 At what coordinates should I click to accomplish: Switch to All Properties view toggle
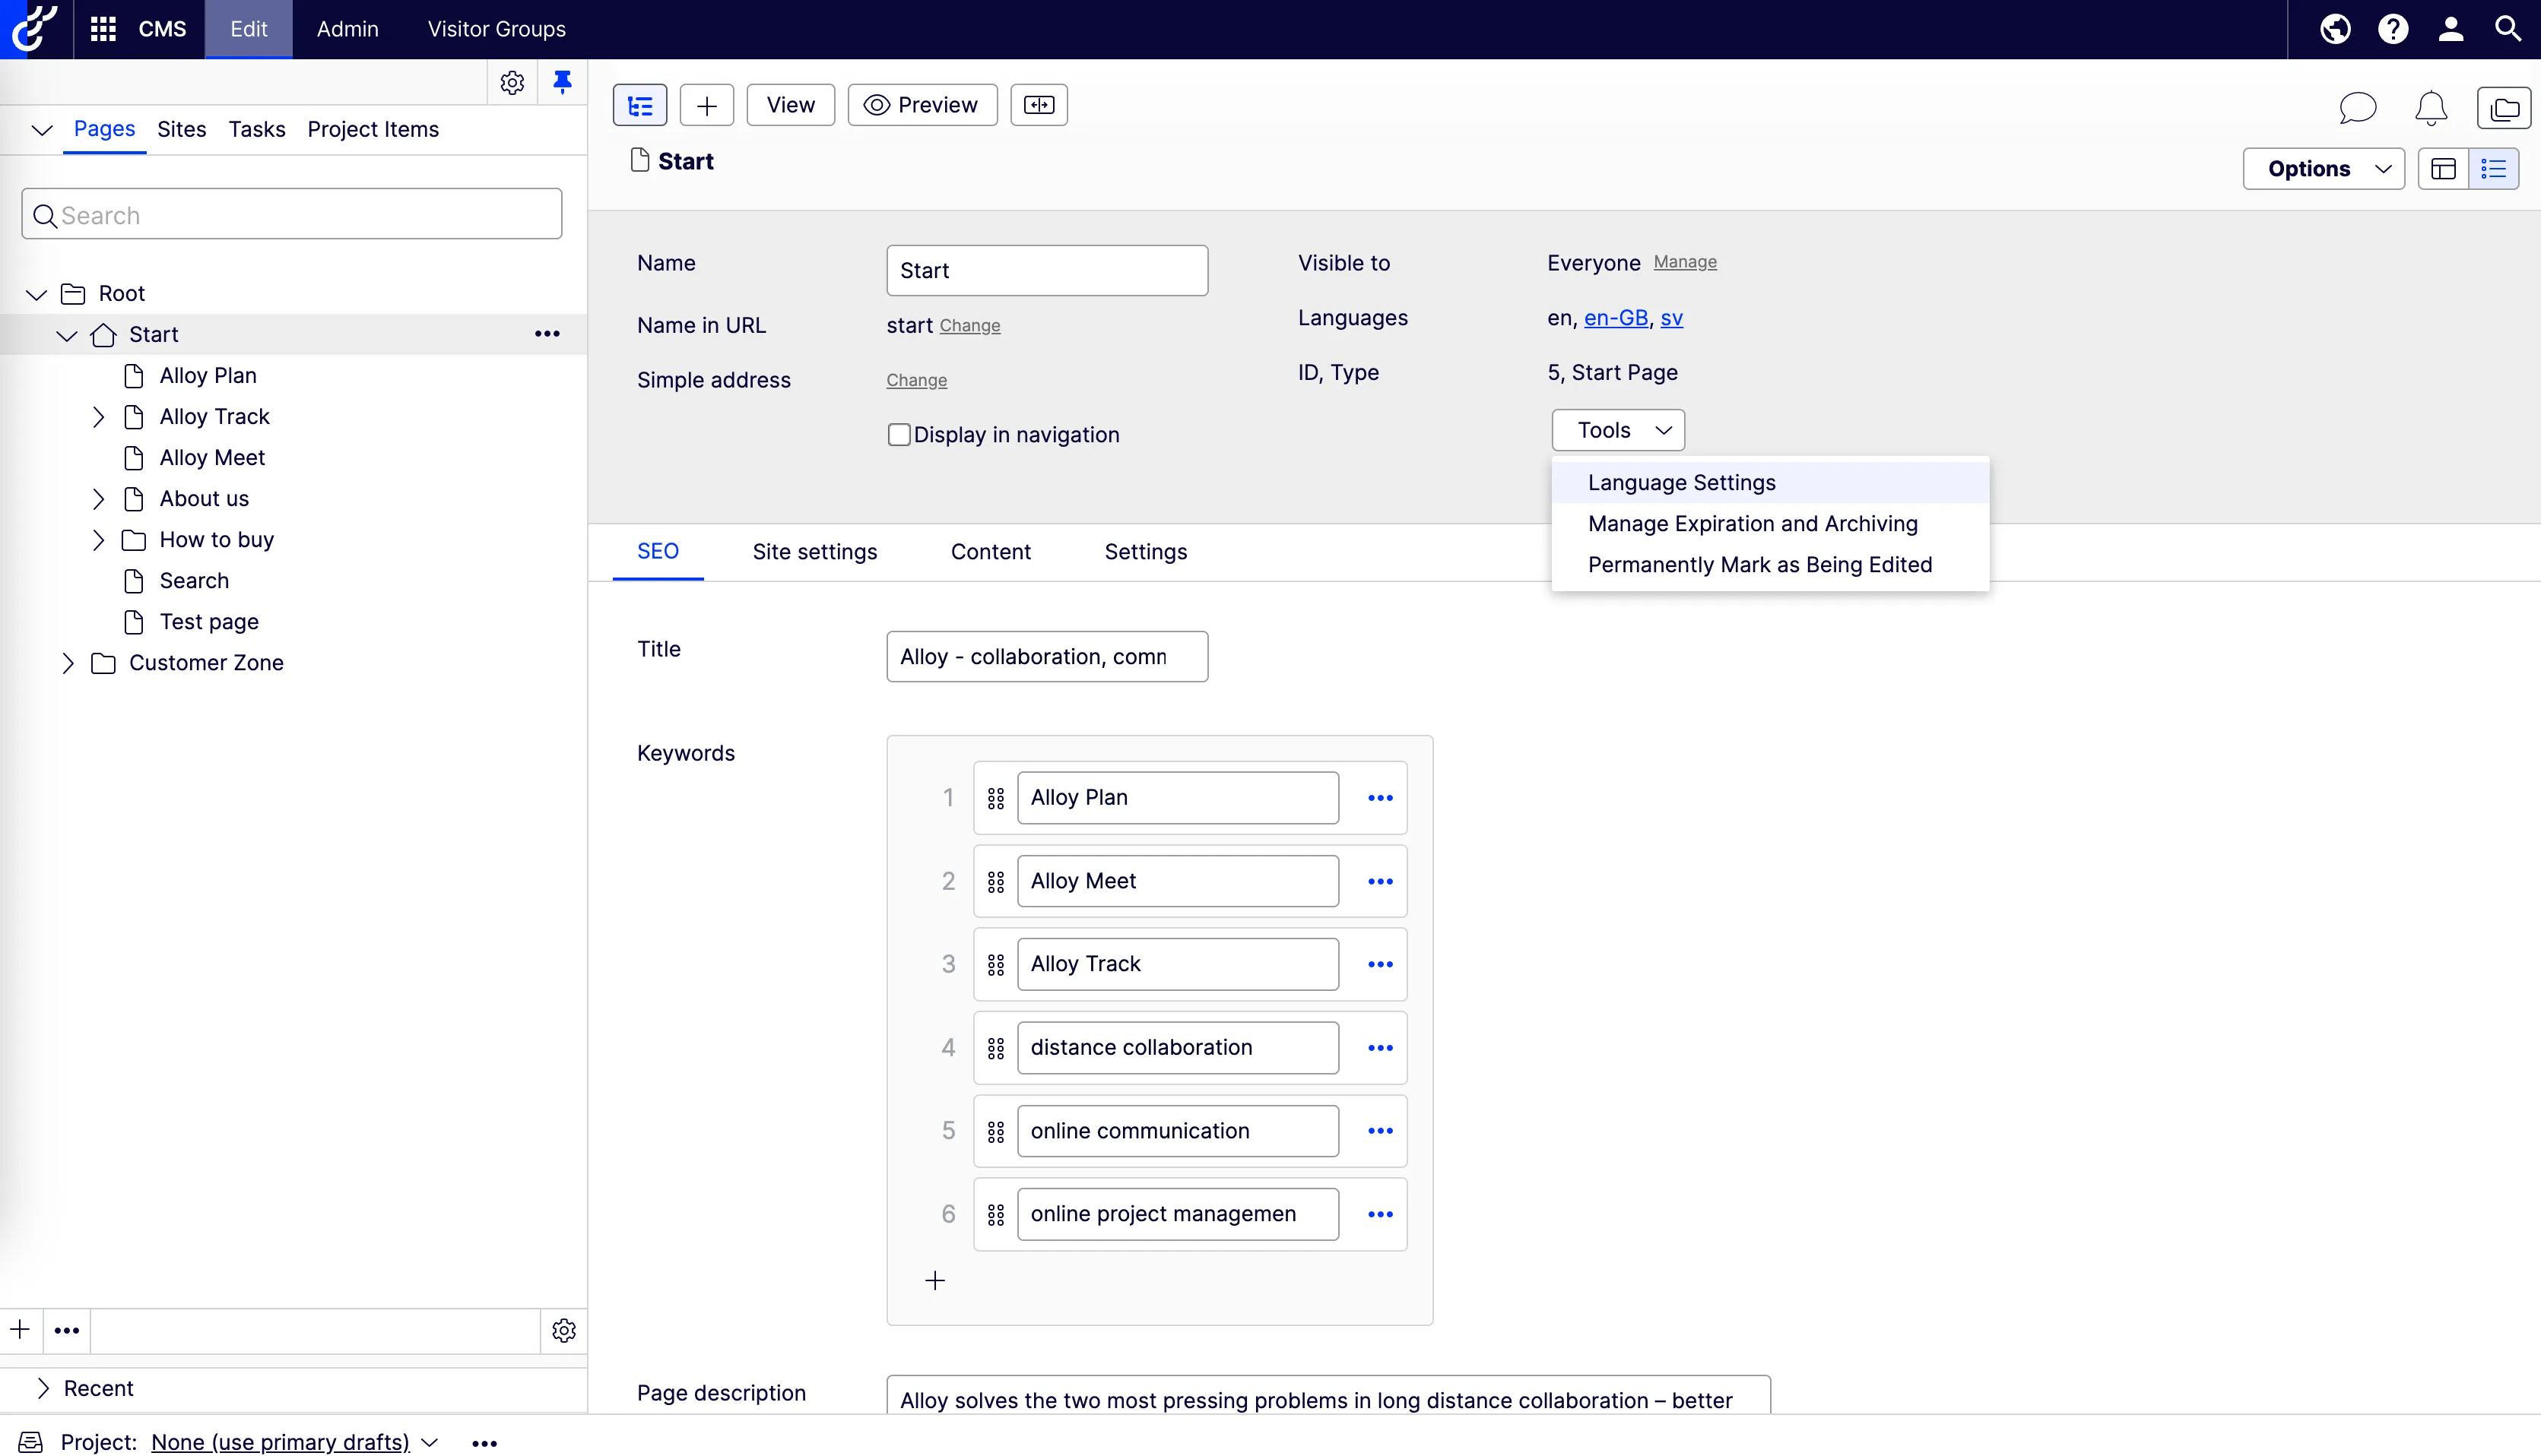pos(2494,169)
